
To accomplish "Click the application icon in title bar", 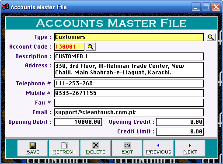I will point(6,7).
